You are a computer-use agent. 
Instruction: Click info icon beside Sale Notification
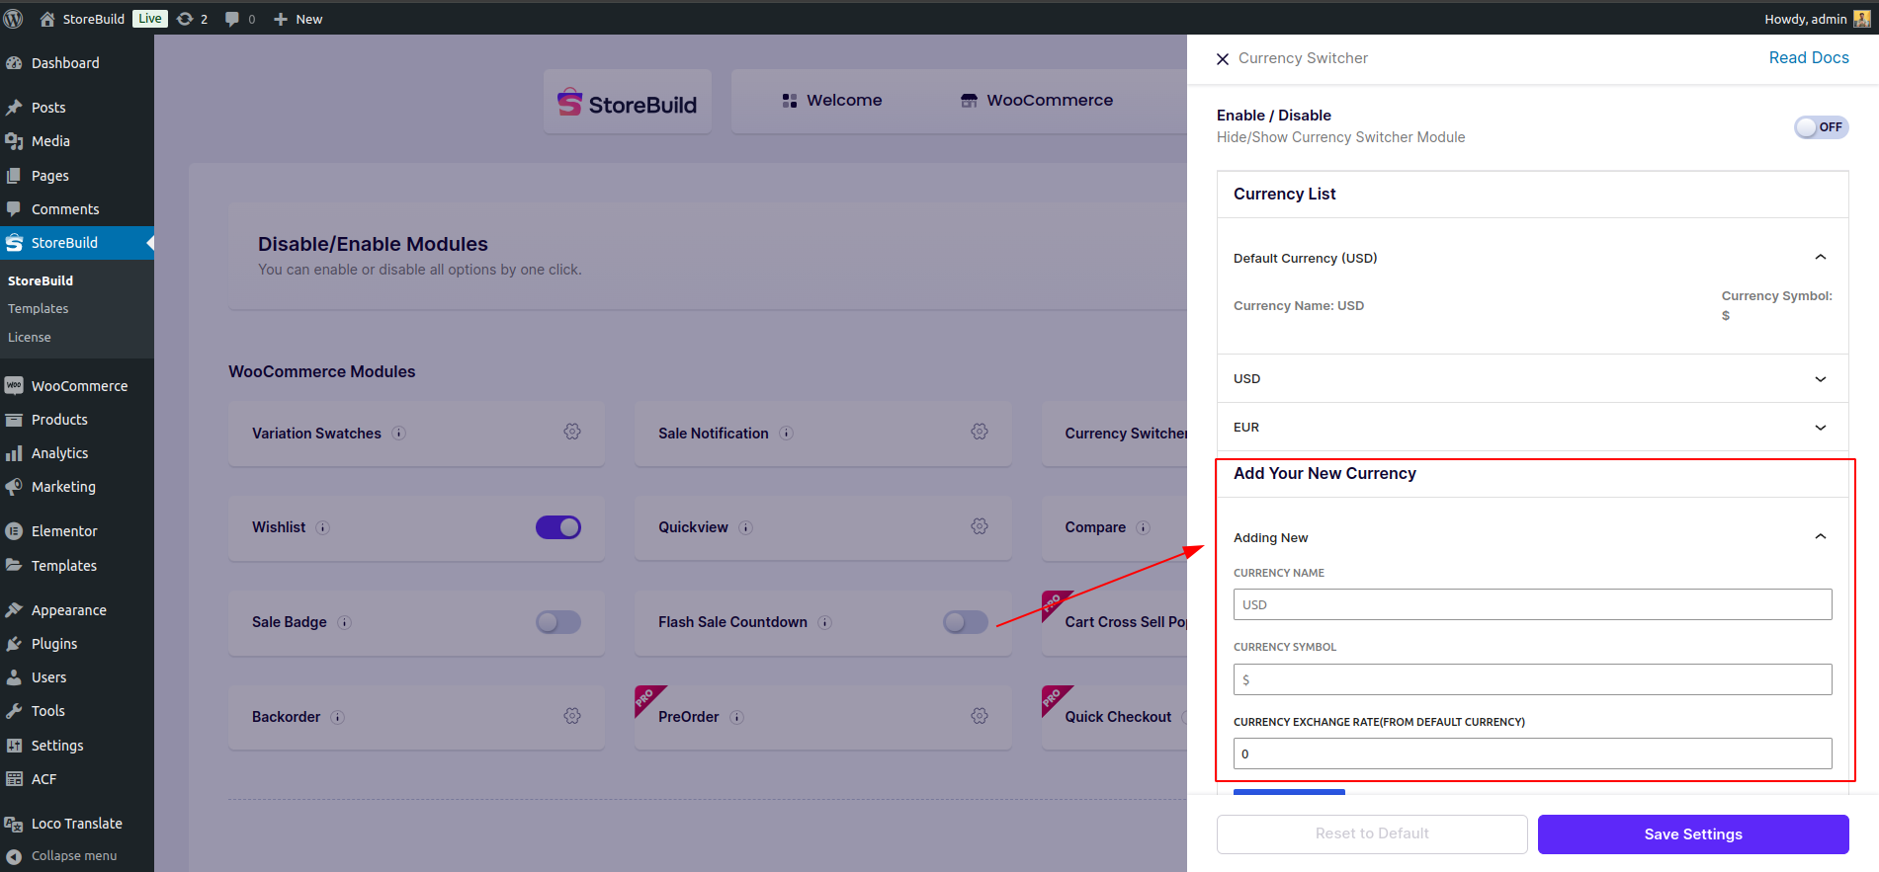tap(787, 434)
